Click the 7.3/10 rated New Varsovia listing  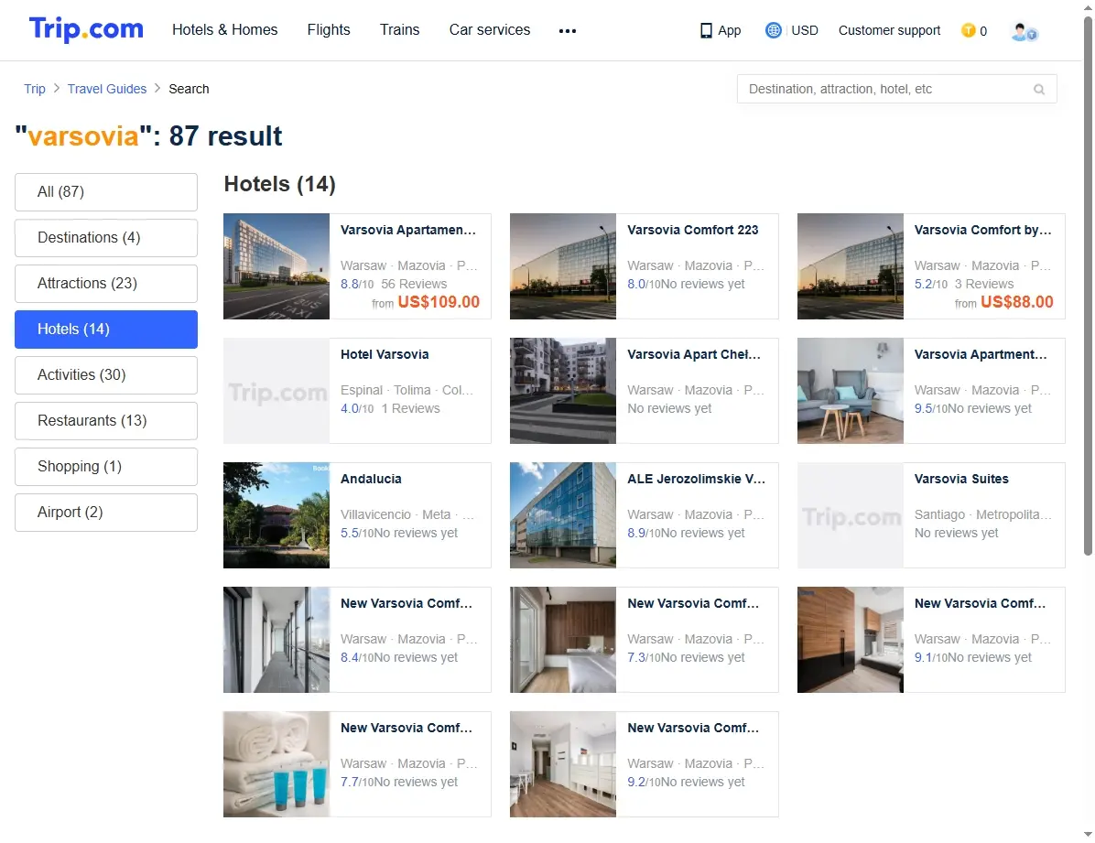(644, 640)
